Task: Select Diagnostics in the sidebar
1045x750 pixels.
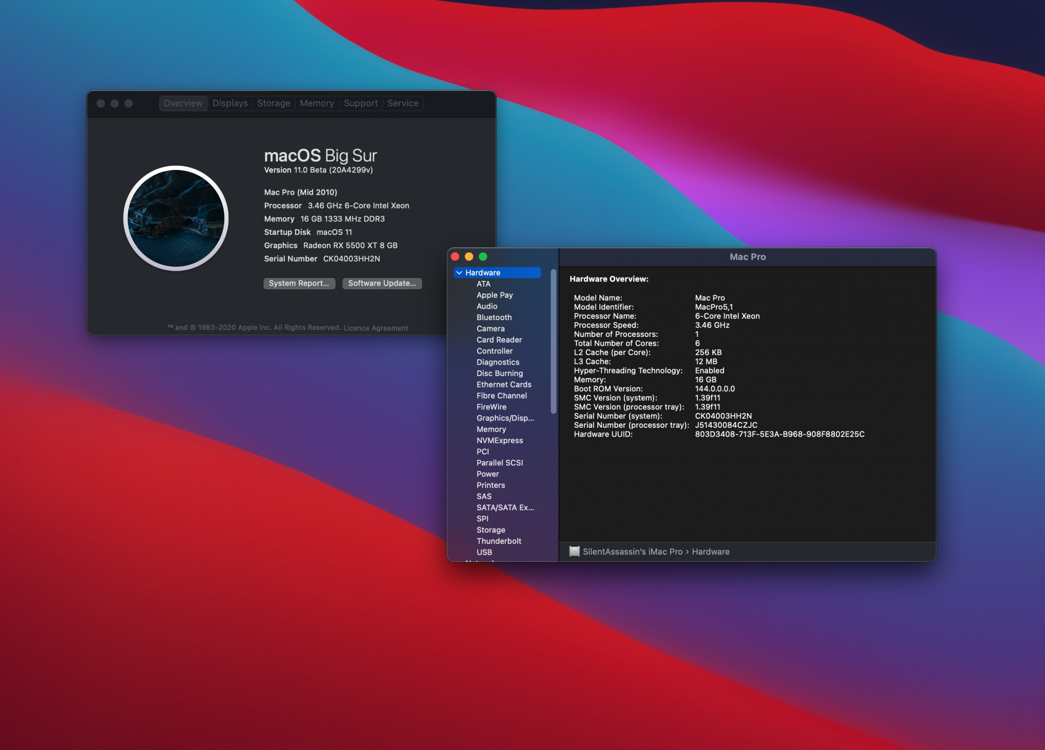Action: [498, 362]
